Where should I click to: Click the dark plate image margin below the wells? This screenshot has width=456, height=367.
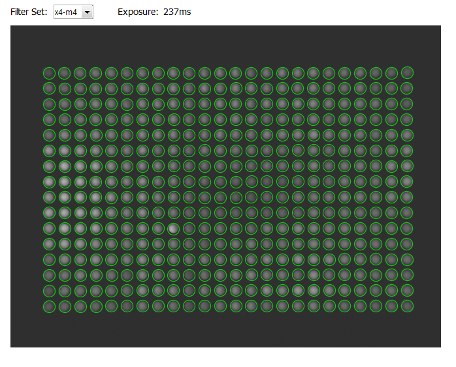228,329
